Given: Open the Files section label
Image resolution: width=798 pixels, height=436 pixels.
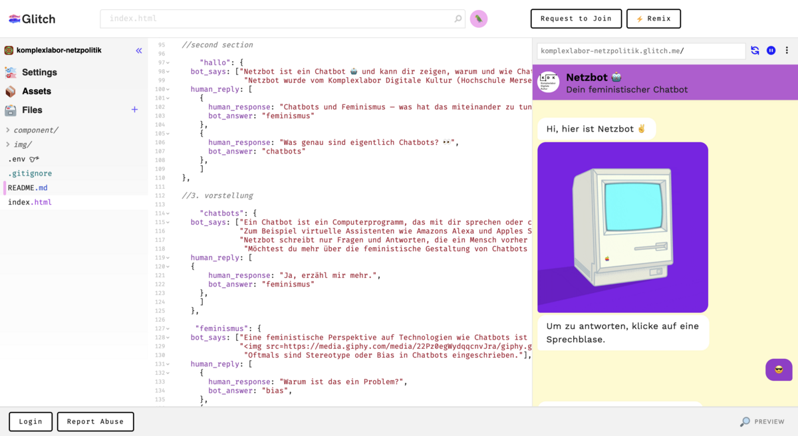Looking at the screenshot, I should click(32, 110).
